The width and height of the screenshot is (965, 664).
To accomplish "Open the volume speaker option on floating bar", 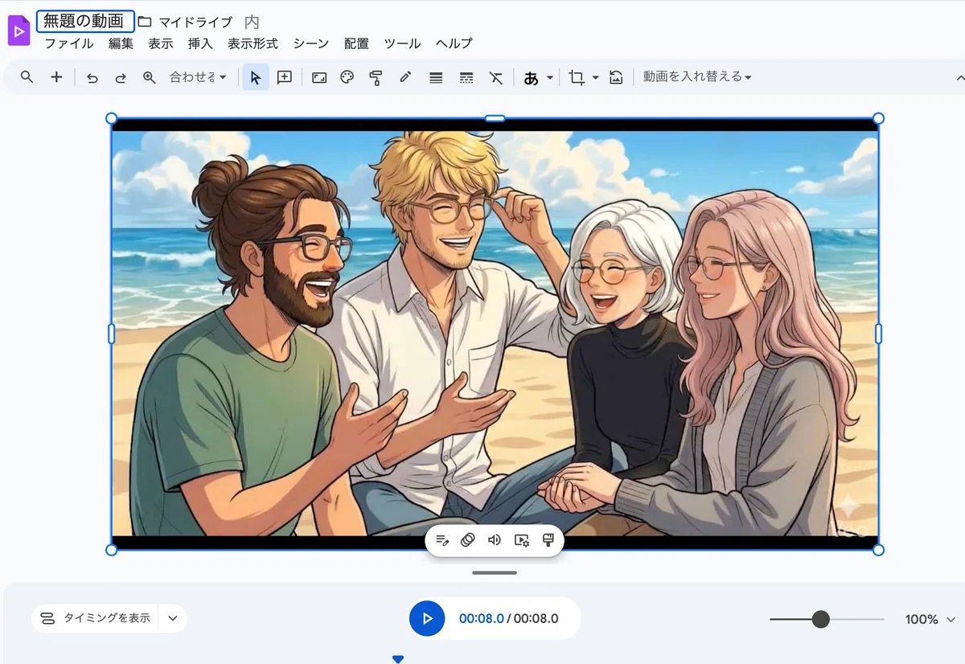I will click(495, 540).
